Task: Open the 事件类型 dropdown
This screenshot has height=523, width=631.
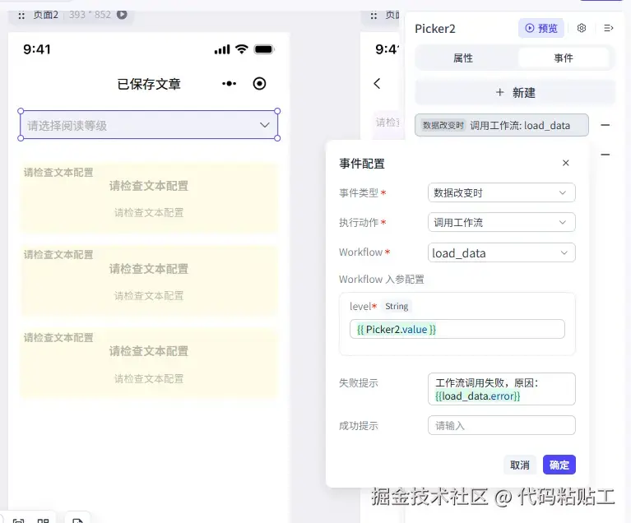Action: click(501, 192)
